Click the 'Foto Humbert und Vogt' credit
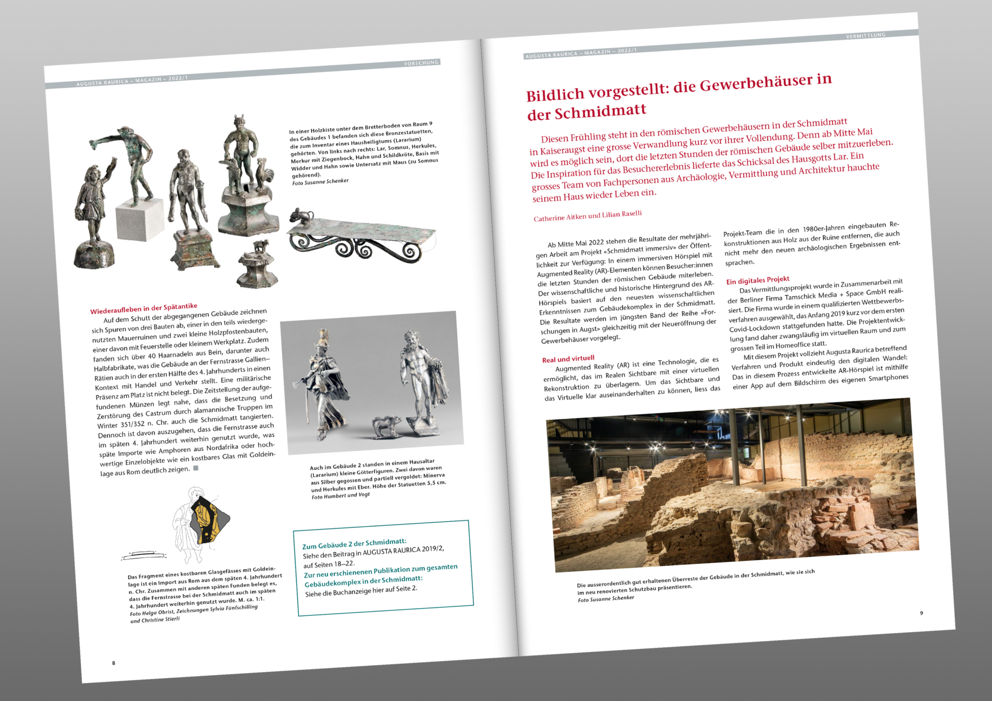This screenshot has height=701, width=992. pos(340,496)
